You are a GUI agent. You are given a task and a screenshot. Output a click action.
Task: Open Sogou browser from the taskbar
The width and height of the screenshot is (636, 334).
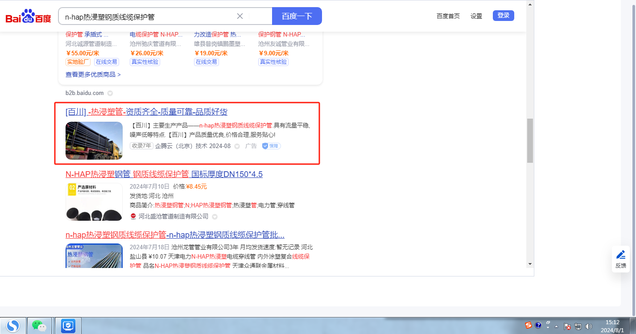tap(14, 326)
